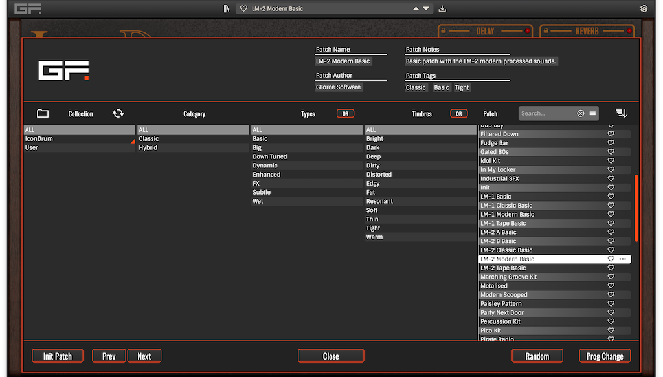Change the patch sort order
Screen dimensions: 663x377
point(622,113)
